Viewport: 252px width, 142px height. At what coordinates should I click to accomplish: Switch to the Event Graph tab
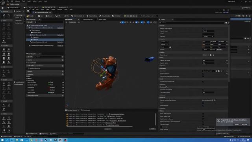click(102, 19)
